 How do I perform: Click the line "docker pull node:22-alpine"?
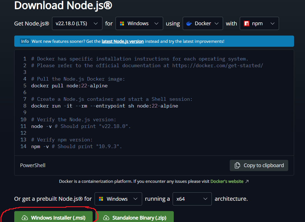click(x=69, y=86)
